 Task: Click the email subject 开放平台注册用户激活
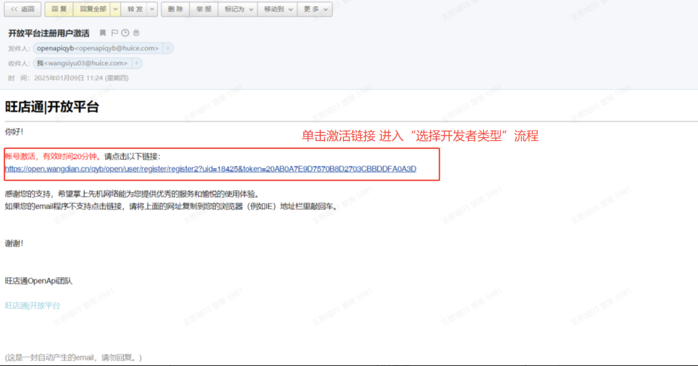[x=49, y=33]
